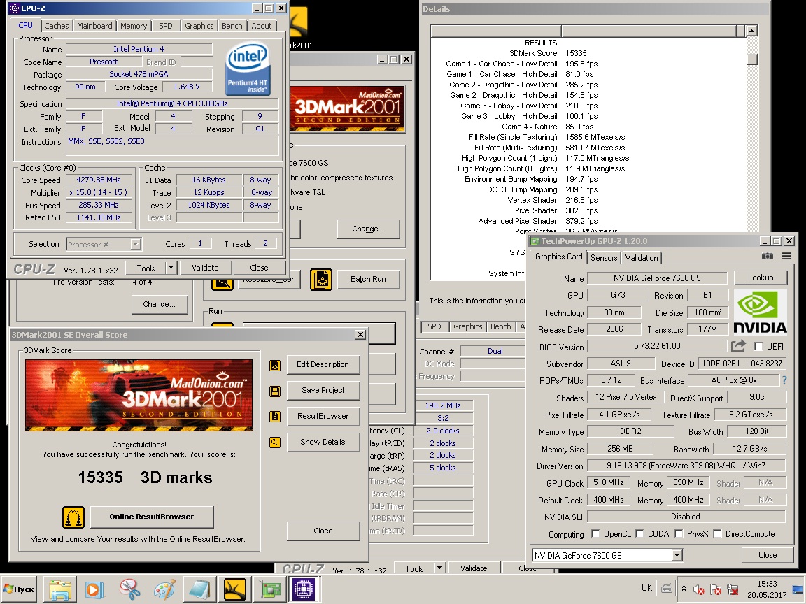806x604 pixels.
Task: Switch to GPU-Z taskbar icon
Action: 270,589
